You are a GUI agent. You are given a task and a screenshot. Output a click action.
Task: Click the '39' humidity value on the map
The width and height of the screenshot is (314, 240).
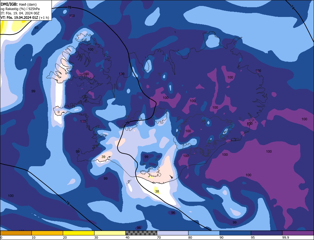(103, 157)
